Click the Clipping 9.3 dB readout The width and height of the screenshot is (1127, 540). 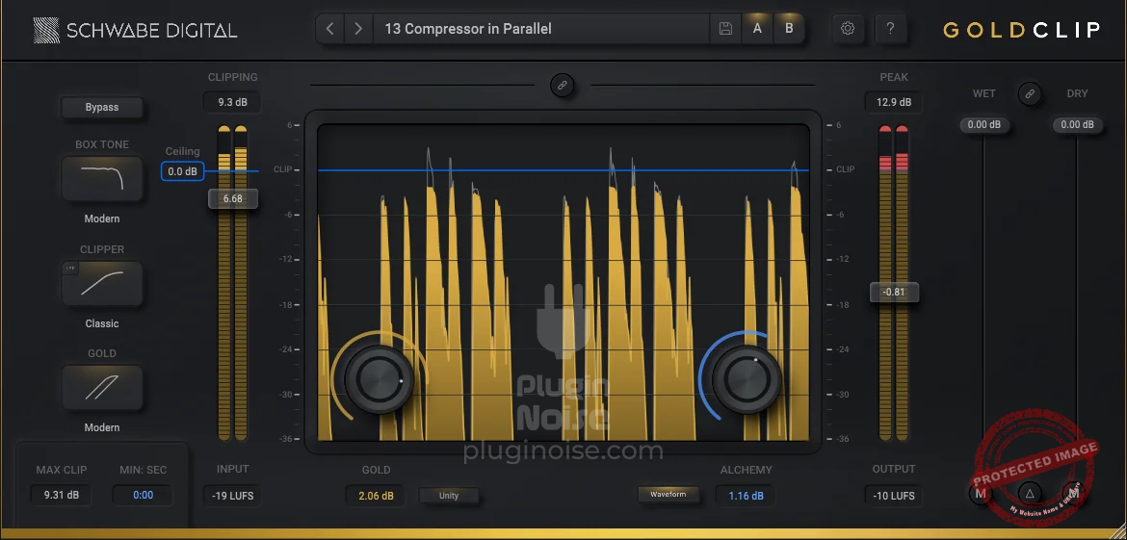[232, 102]
